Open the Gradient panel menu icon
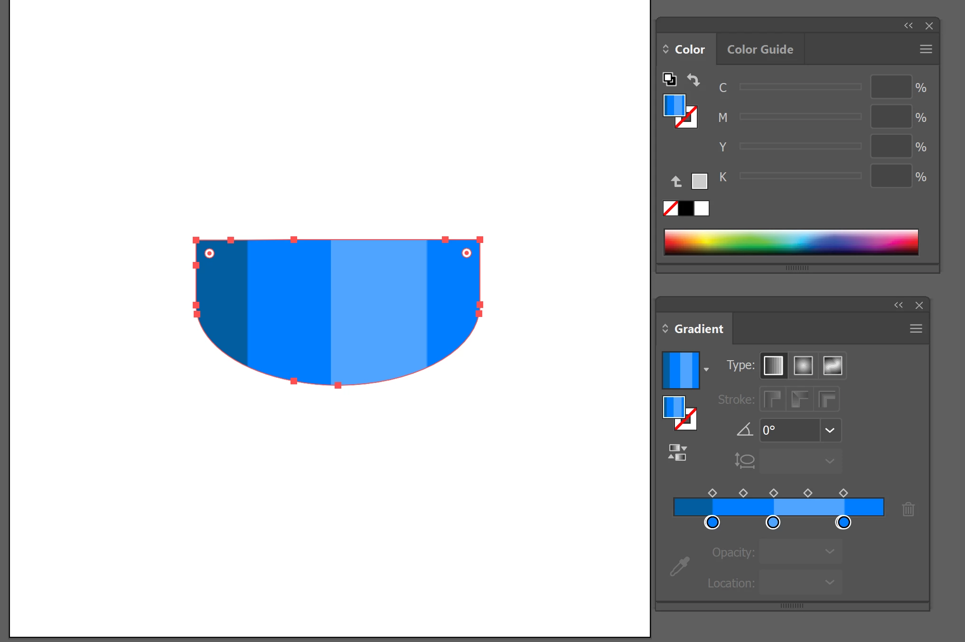The width and height of the screenshot is (965, 642). pyautogui.click(x=916, y=329)
